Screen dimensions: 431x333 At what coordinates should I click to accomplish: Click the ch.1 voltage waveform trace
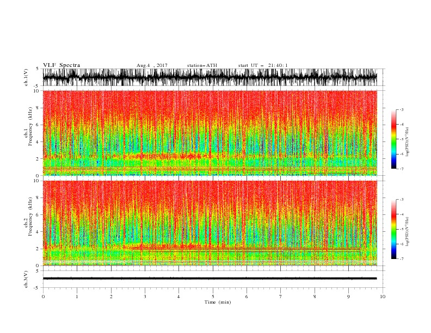point(210,77)
